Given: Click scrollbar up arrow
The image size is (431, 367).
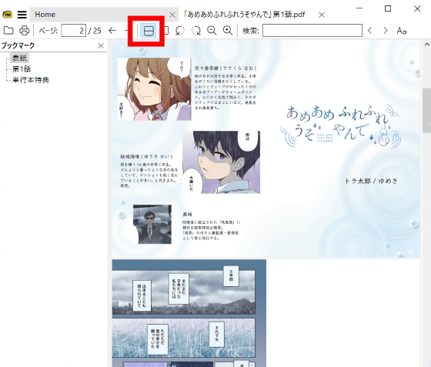Looking at the screenshot, I should click(426, 44).
